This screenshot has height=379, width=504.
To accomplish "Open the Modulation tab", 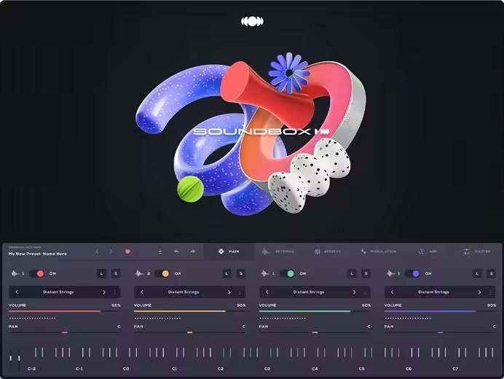I will (x=378, y=251).
